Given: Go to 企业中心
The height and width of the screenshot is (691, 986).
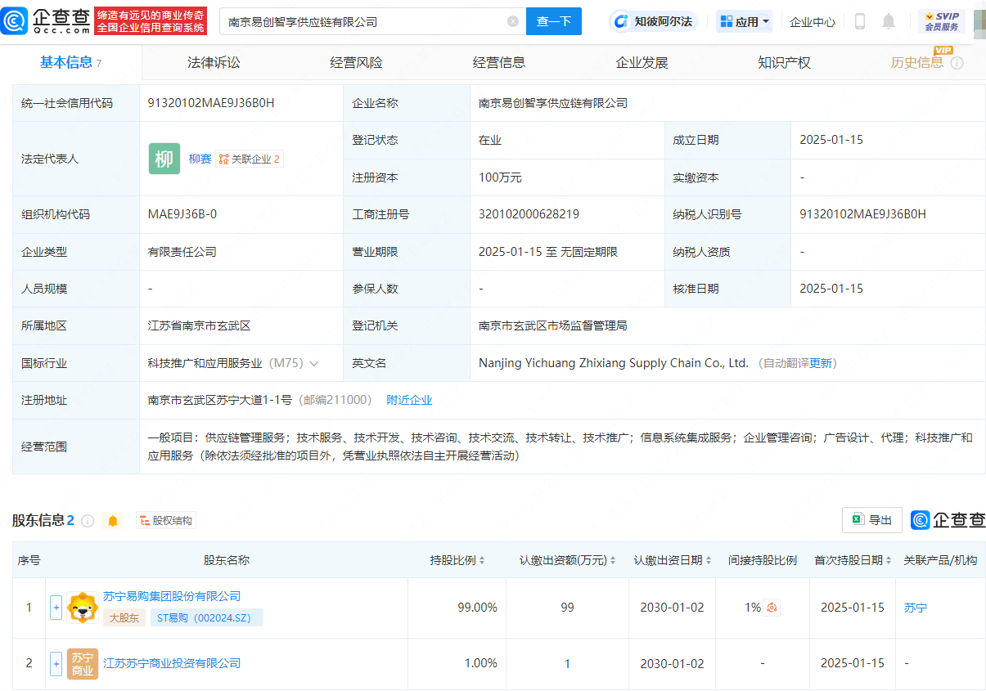Looking at the screenshot, I should point(813,22).
